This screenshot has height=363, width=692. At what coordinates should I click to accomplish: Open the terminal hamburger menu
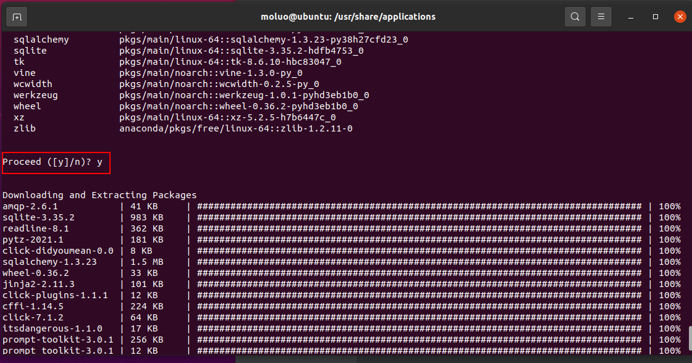[601, 17]
